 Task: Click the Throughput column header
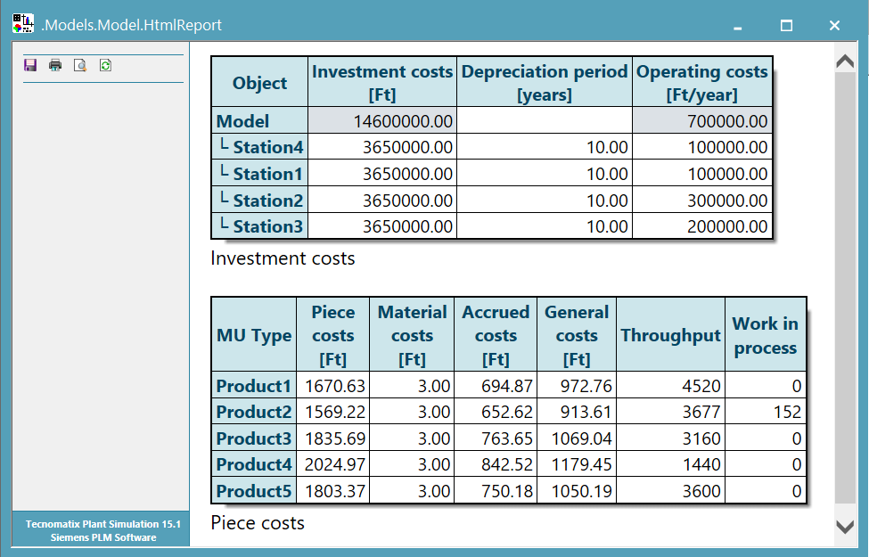tap(670, 335)
